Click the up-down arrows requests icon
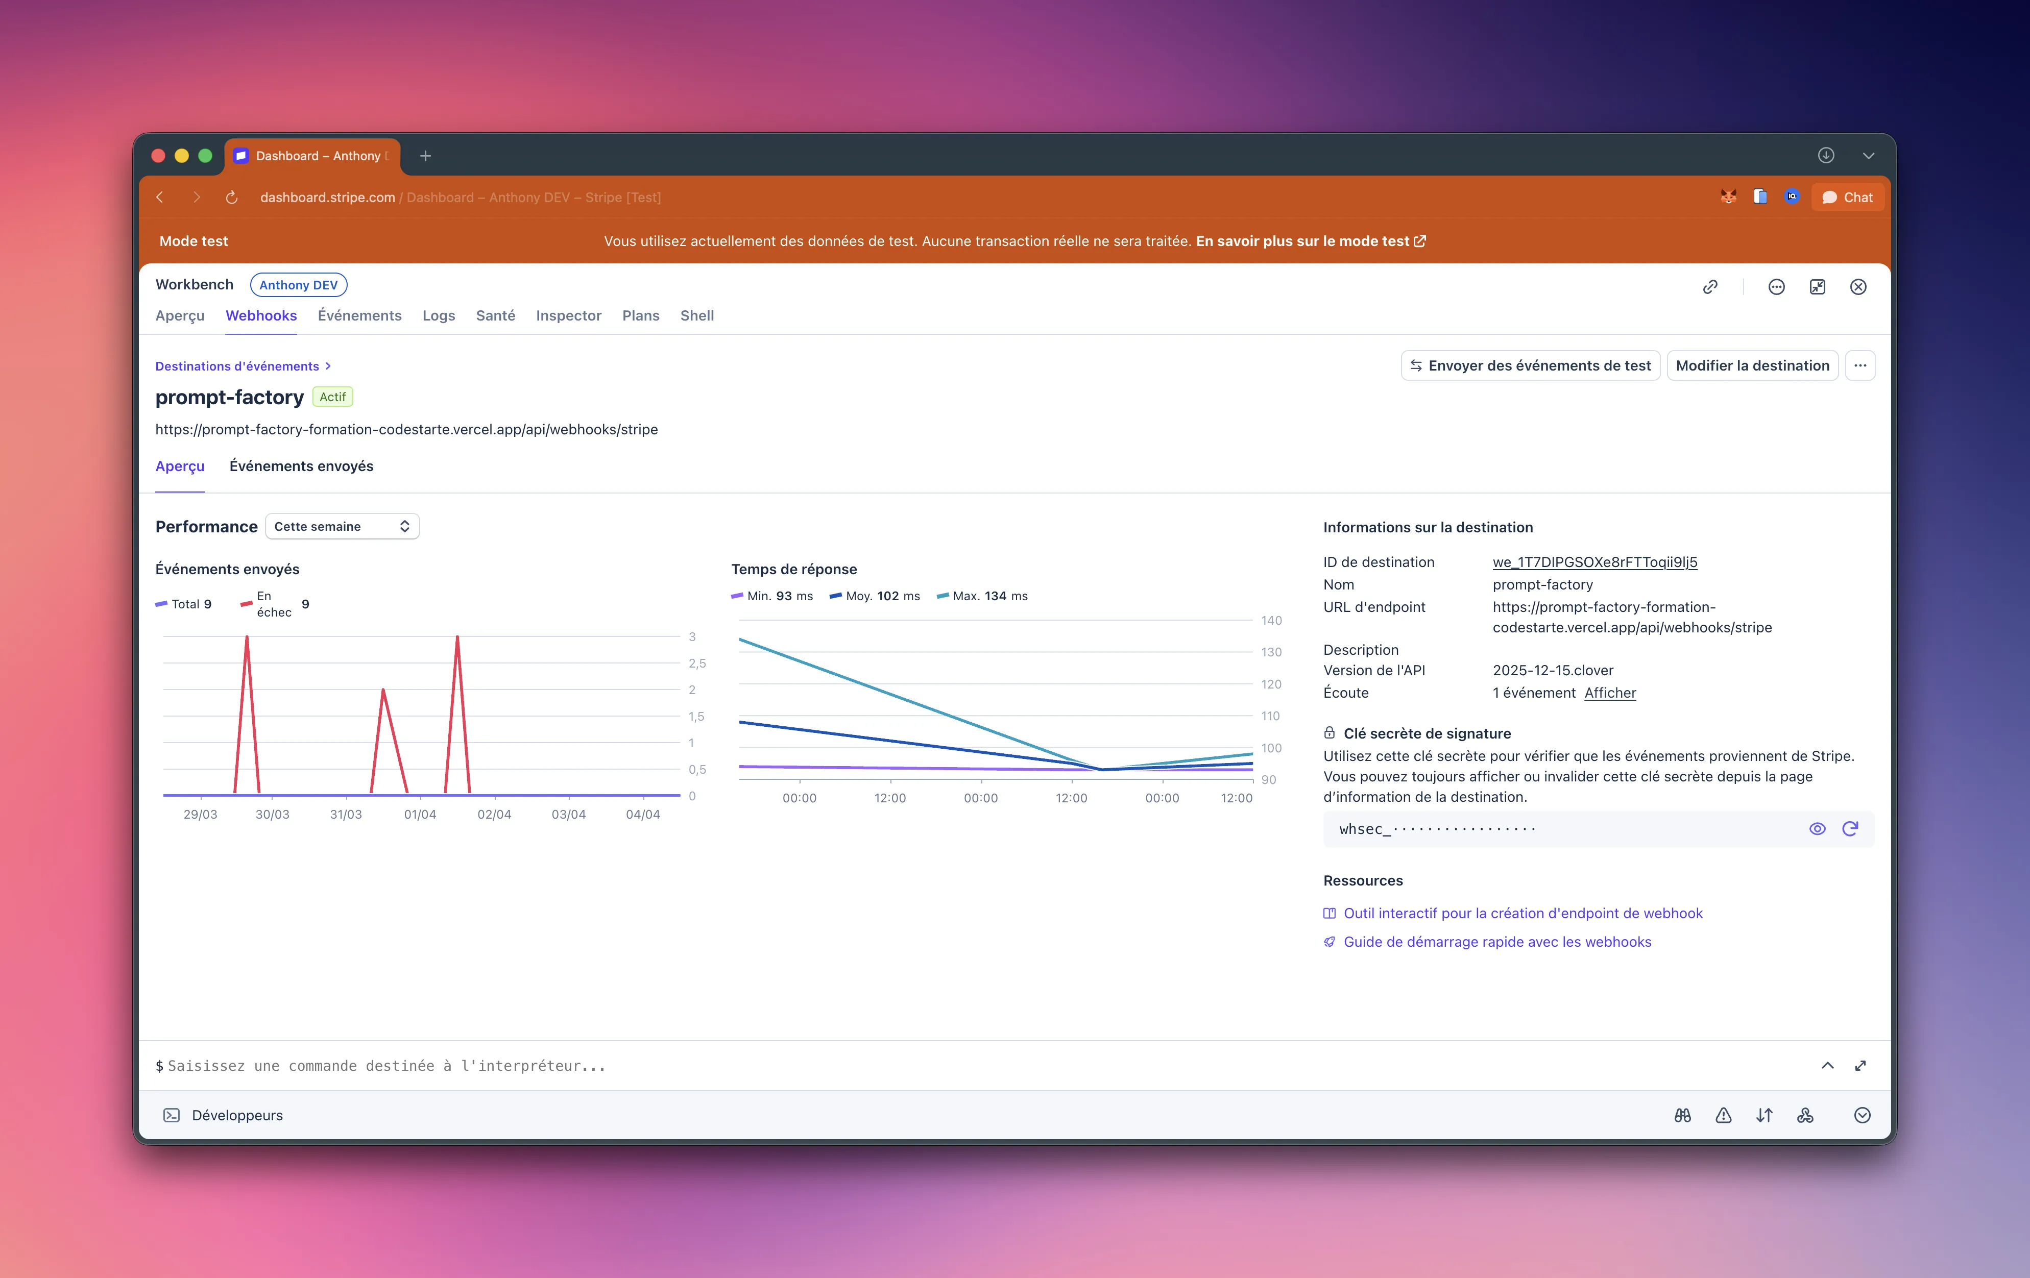 coord(1765,1115)
